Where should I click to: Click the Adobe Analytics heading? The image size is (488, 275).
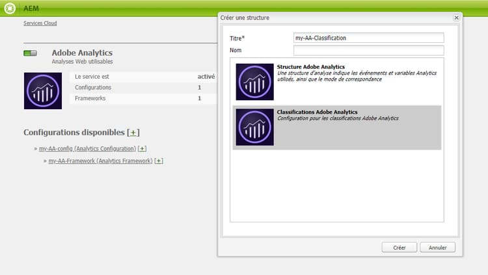point(82,53)
